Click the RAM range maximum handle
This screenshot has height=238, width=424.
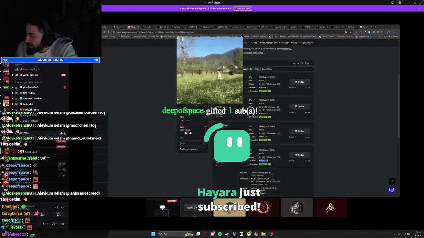[x=190, y=133]
